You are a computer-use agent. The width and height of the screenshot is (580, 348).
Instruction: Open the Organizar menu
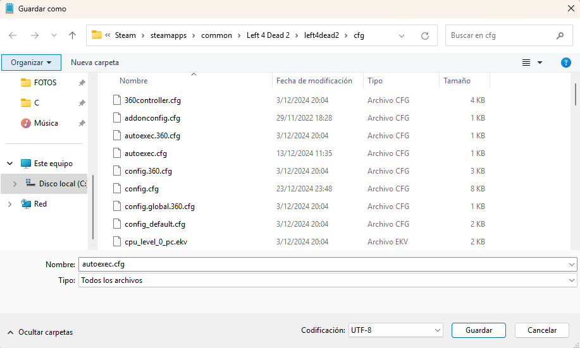pyautogui.click(x=31, y=63)
